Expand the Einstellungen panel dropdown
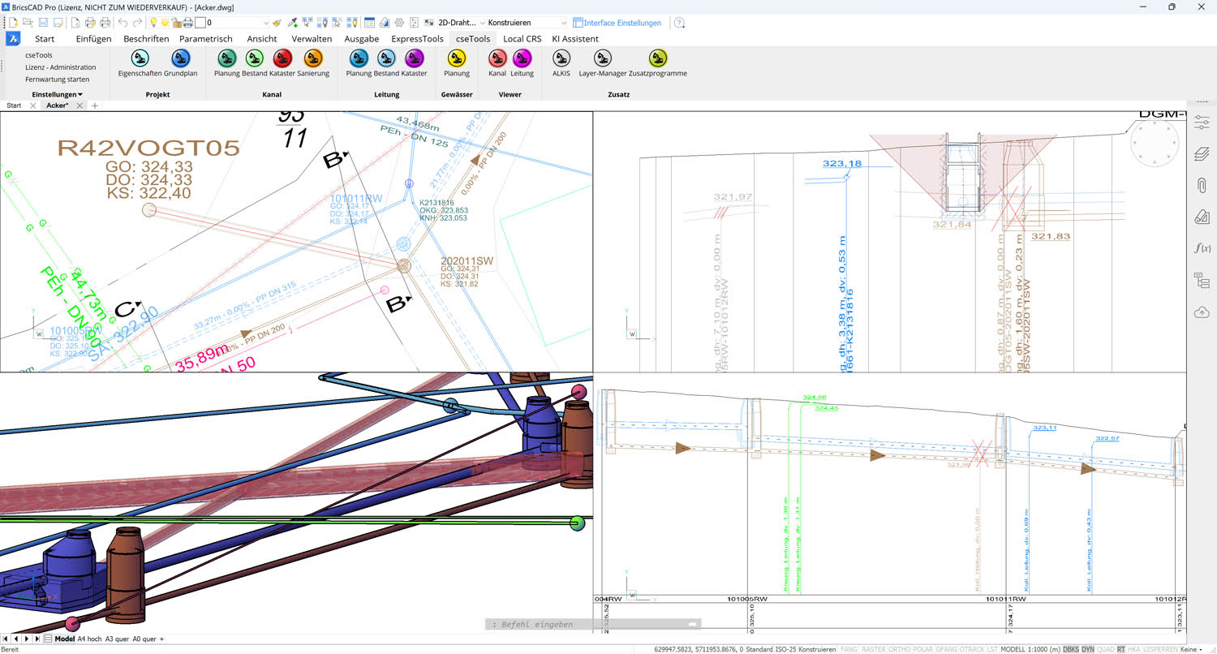This screenshot has width=1217, height=654. point(58,95)
